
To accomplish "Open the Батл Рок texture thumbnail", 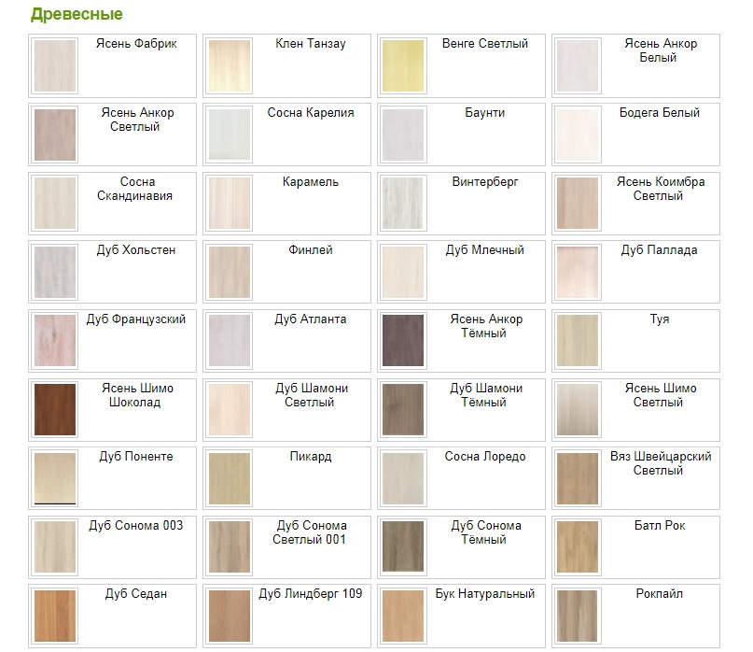I will [579, 547].
